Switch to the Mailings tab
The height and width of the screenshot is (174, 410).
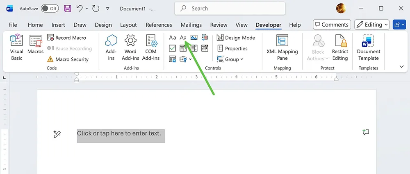click(x=191, y=25)
